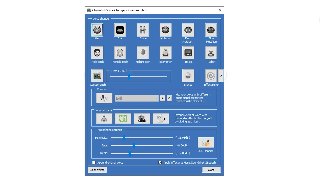Select the Atari voice effect
Screen dimensions: 320x186
pos(120,30)
